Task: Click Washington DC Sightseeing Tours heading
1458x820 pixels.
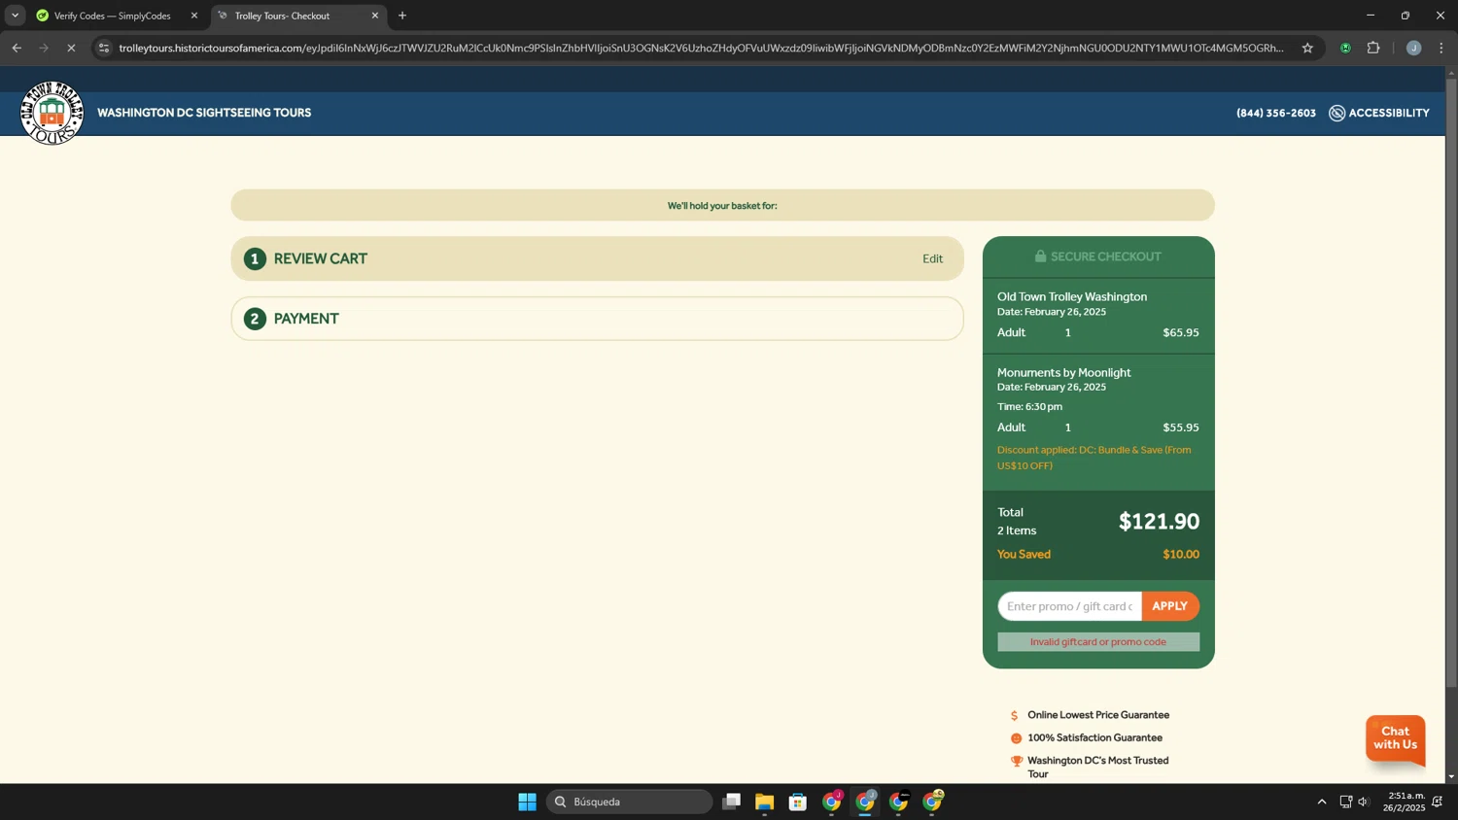Action: click(204, 113)
